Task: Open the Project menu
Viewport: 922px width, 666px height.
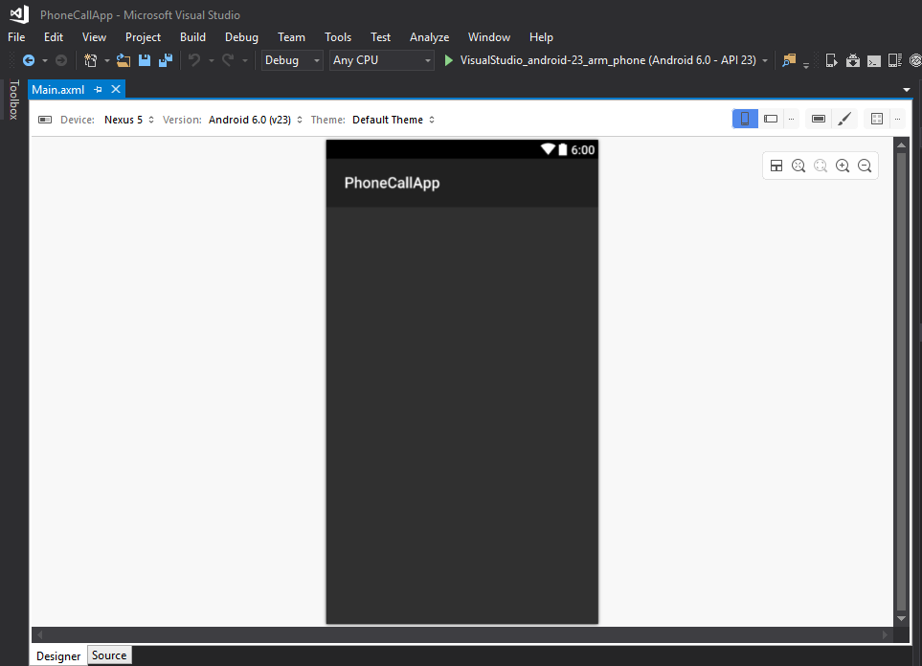Action: click(143, 37)
